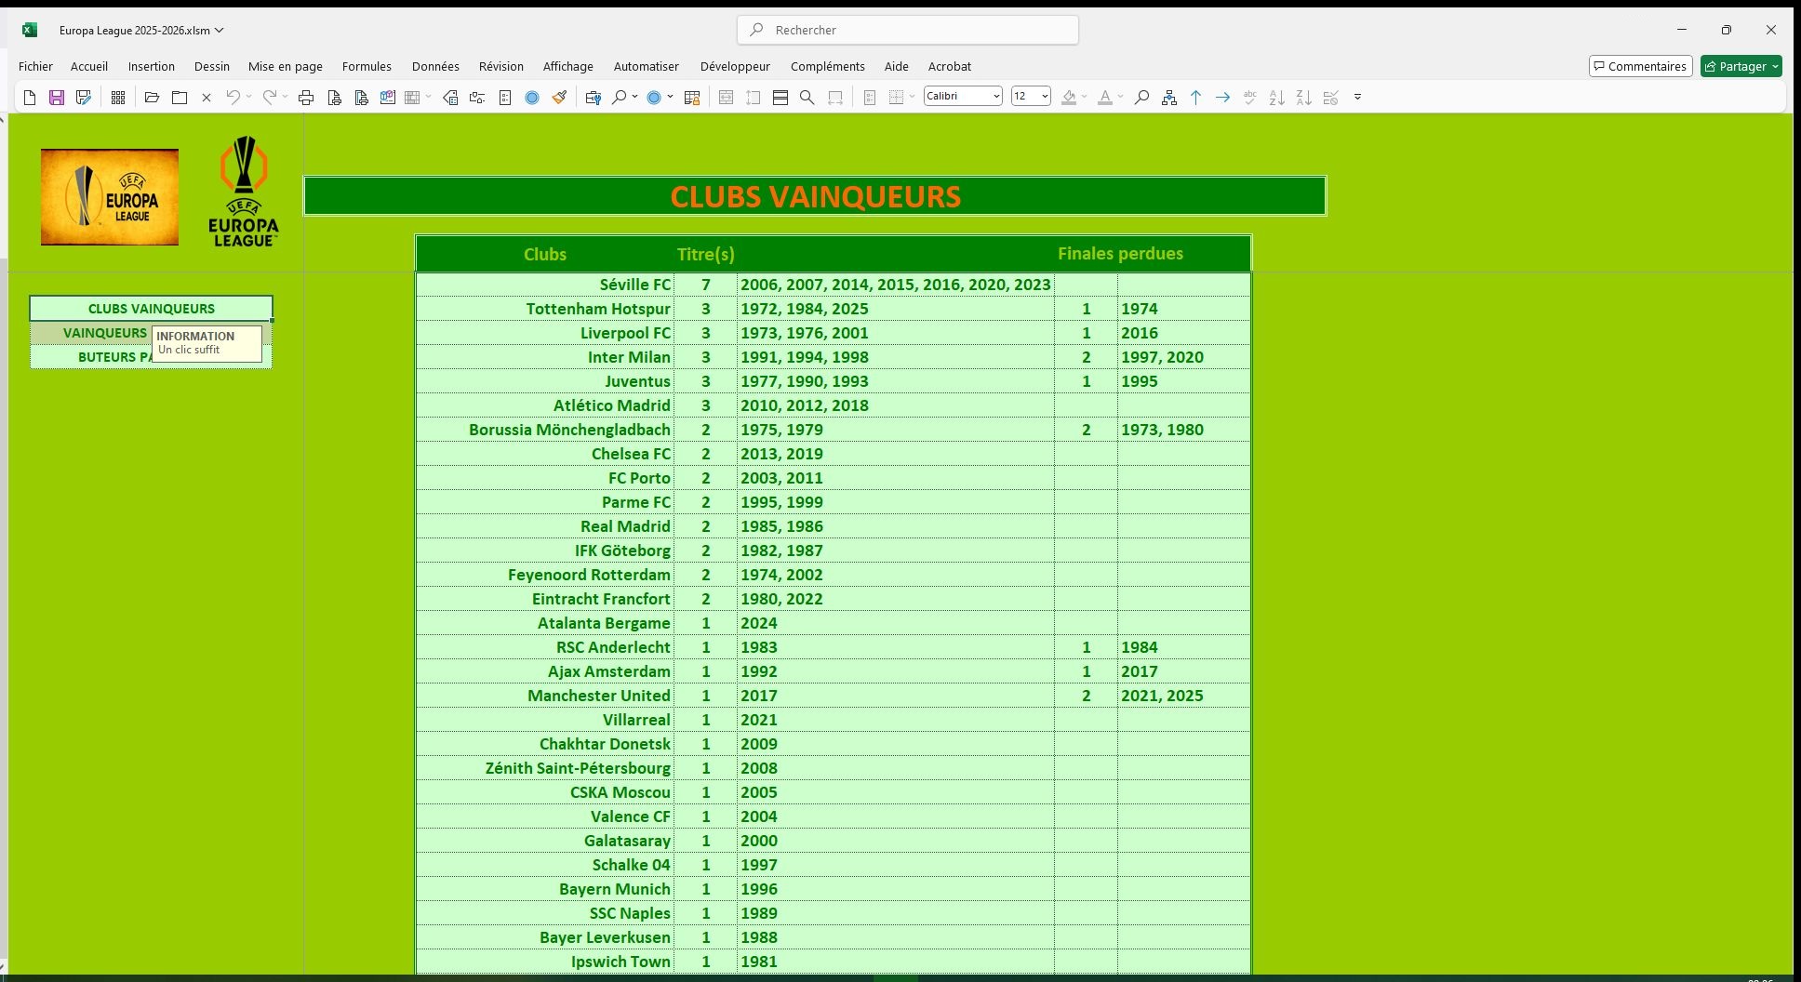
Task: Create a new blank workbook icon
Action: [30, 98]
